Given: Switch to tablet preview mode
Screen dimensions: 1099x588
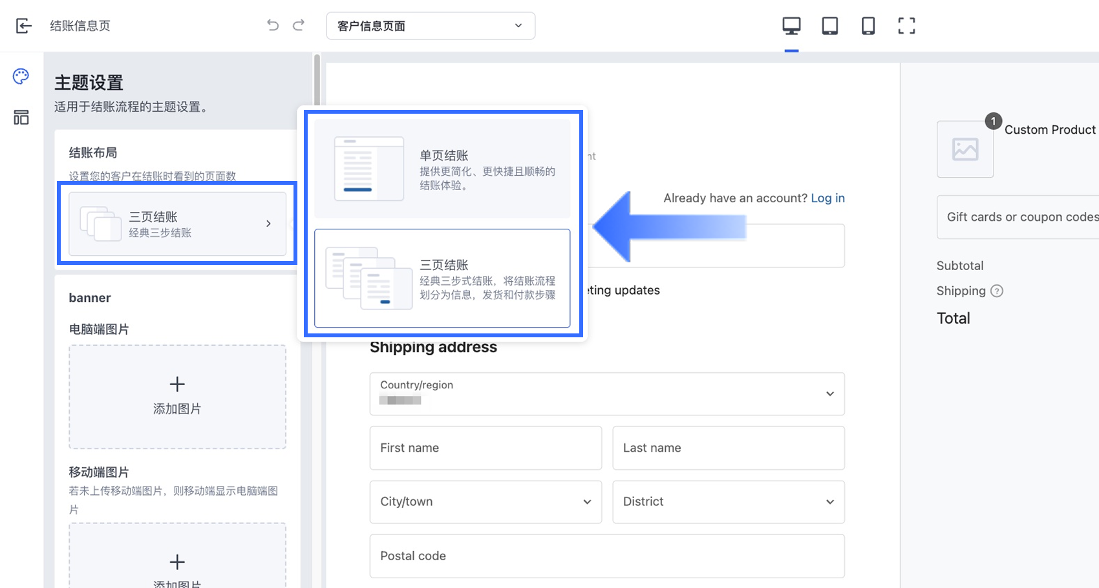Looking at the screenshot, I should 829,26.
